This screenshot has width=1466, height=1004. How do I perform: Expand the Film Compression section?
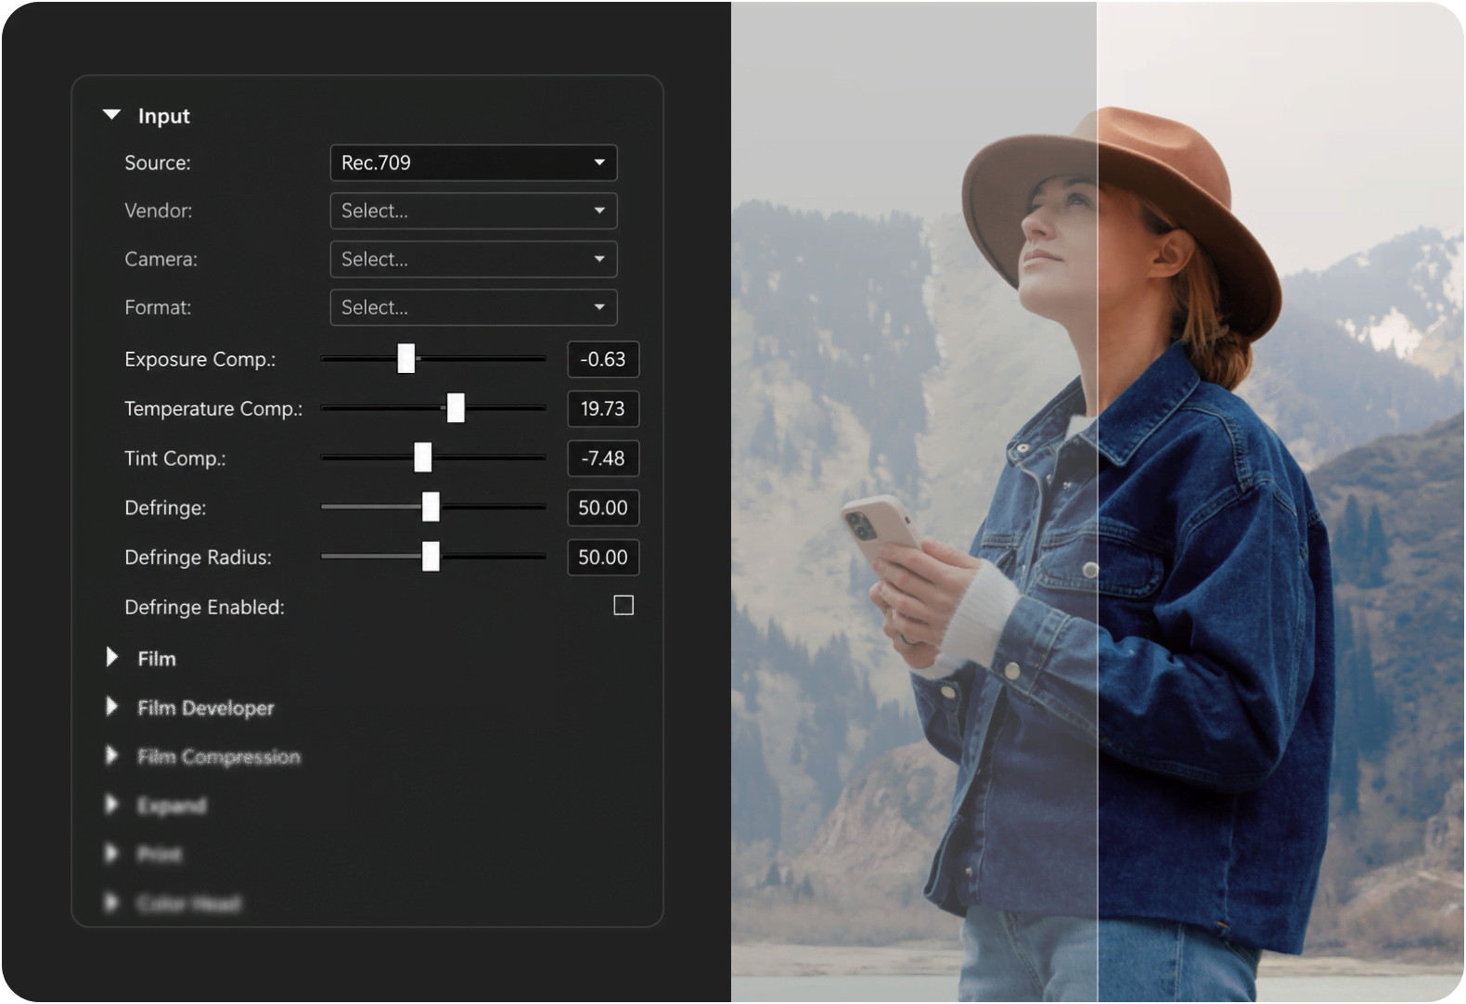pos(112,755)
